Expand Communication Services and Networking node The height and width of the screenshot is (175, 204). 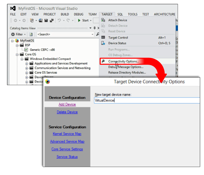(27, 68)
